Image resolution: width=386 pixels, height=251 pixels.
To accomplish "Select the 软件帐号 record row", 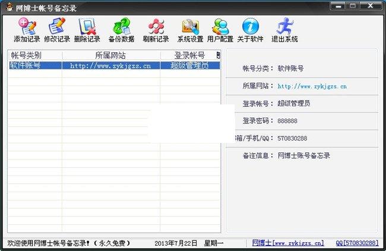I will [25, 65].
